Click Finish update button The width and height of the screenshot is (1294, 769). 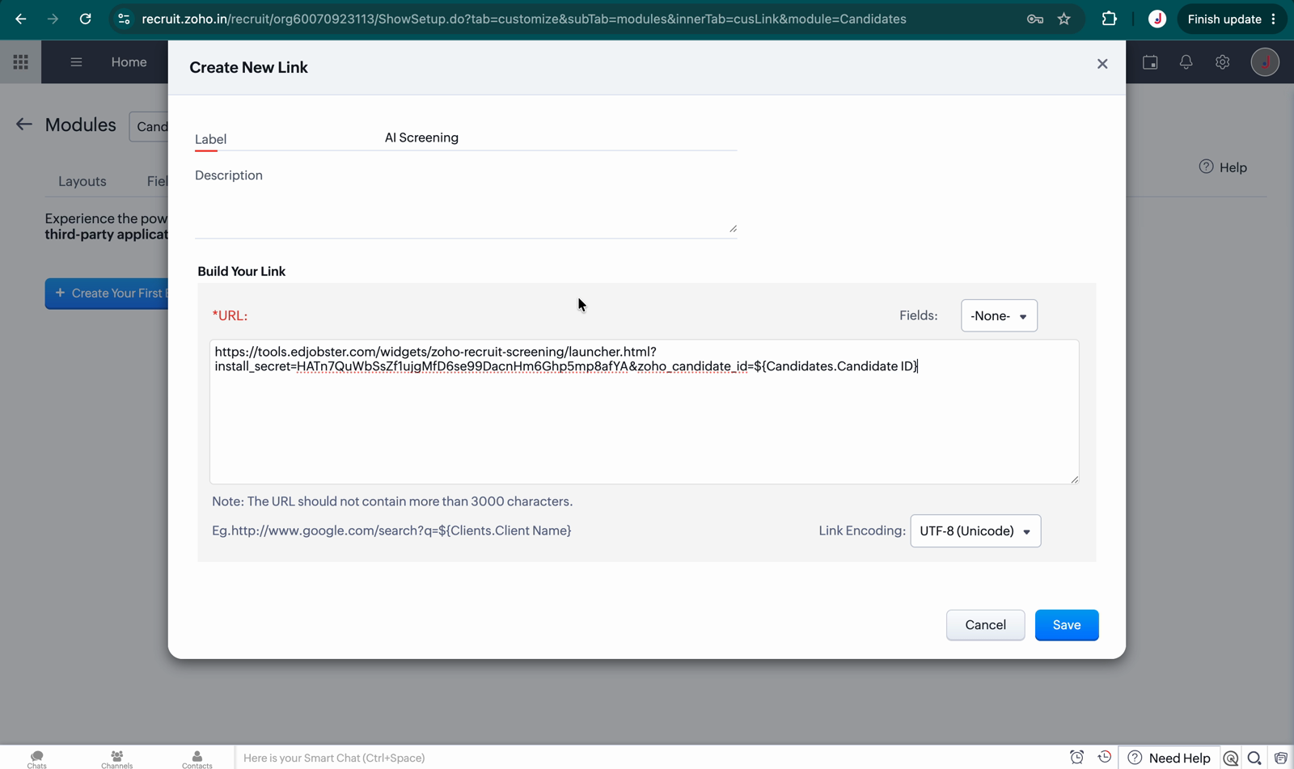click(x=1231, y=19)
